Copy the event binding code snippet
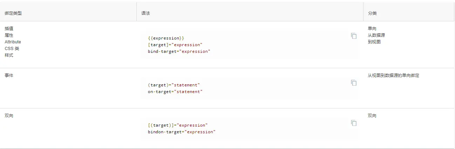This screenshot has width=455, height=149. [354, 83]
